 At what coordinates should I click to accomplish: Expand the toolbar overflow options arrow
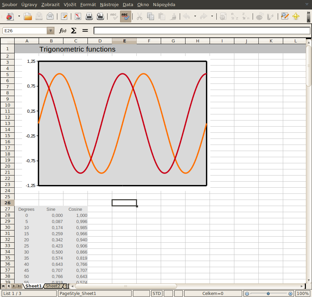point(308,20)
